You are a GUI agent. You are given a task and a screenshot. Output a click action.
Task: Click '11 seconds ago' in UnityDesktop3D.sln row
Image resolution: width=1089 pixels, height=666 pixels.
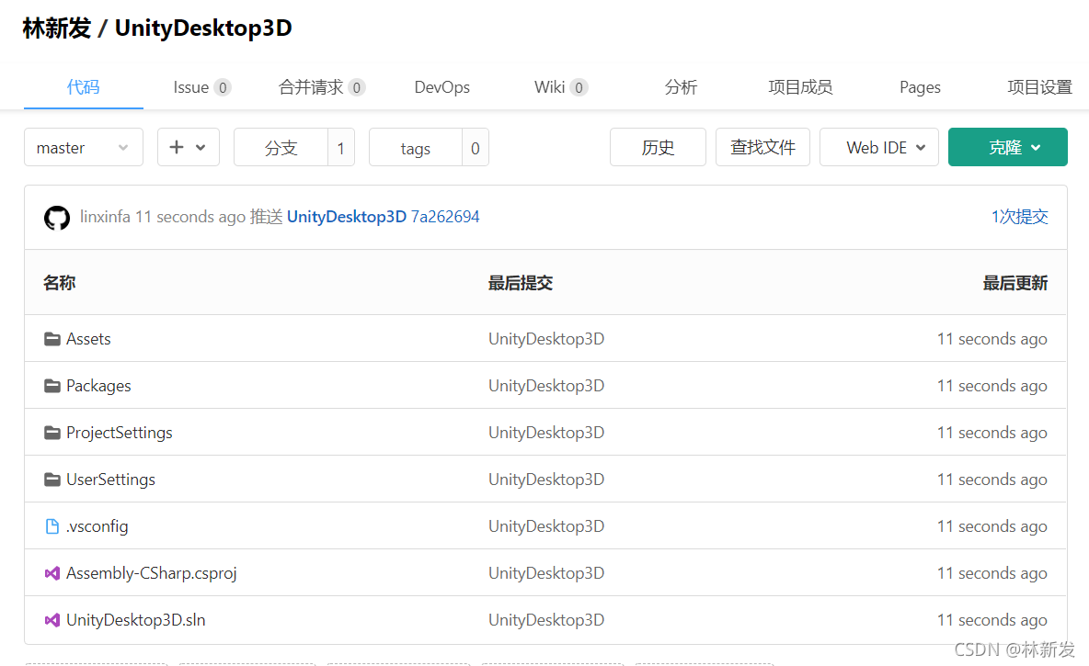(992, 620)
